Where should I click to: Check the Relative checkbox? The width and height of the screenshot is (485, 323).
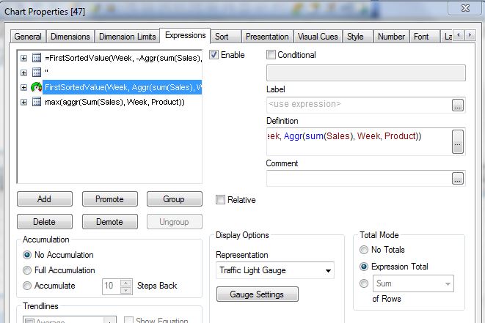click(220, 199)
